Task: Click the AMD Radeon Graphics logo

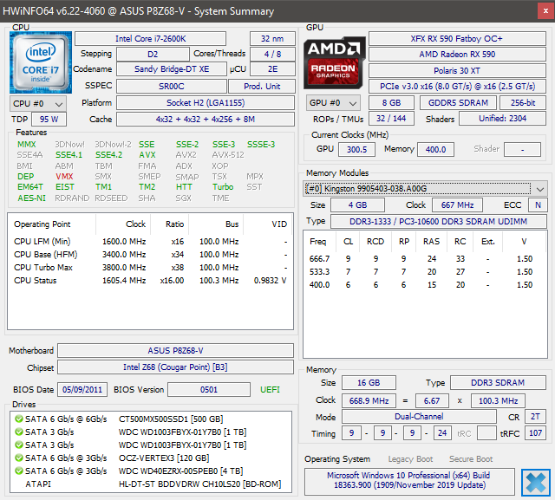Action: [x=335, y=62]
